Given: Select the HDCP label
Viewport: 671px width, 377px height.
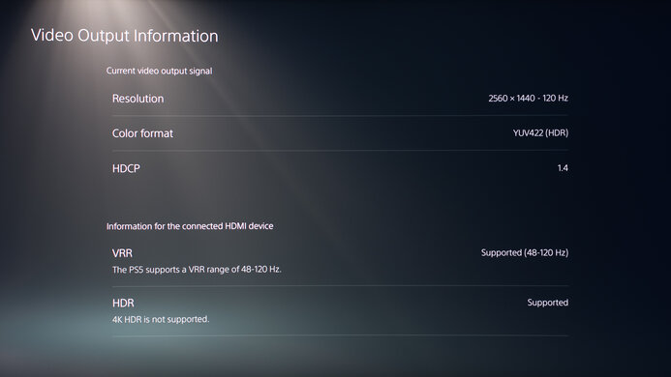Looking at the screenshot, I should coord(126,168).
